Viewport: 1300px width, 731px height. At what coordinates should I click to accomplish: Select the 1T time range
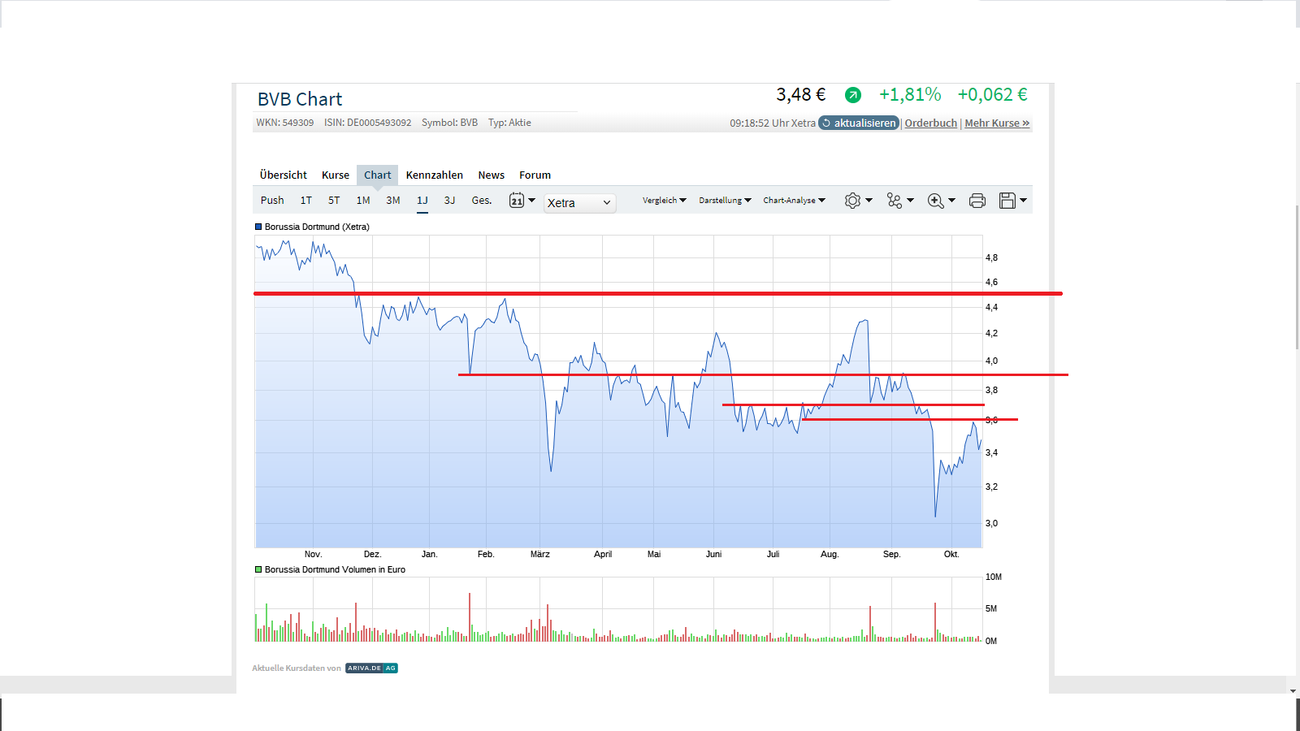point(306,201)
